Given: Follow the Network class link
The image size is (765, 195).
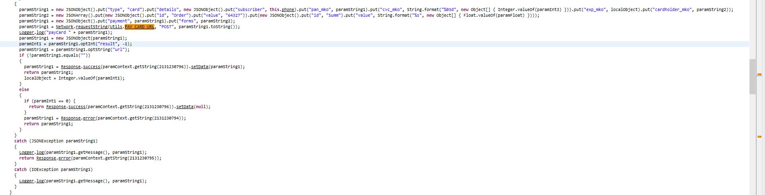Looking at the screenshot, I should tap(65, 27).
